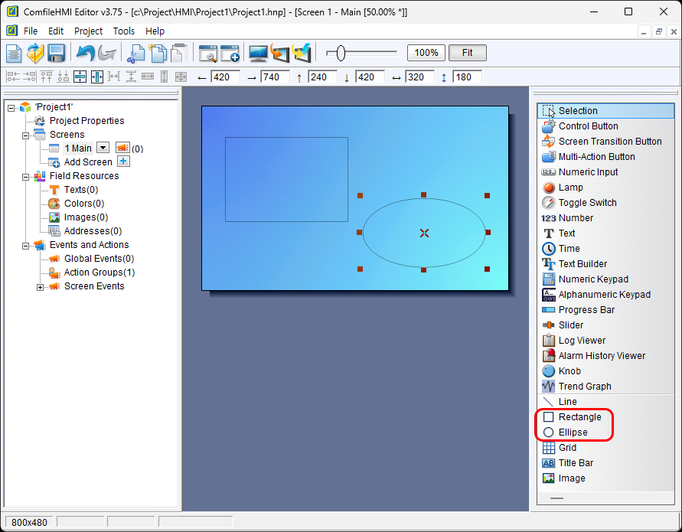This screenshot has width=682, height=532.
Task: Expand the Screen Events tree node
Action: [x=41, y=287]
